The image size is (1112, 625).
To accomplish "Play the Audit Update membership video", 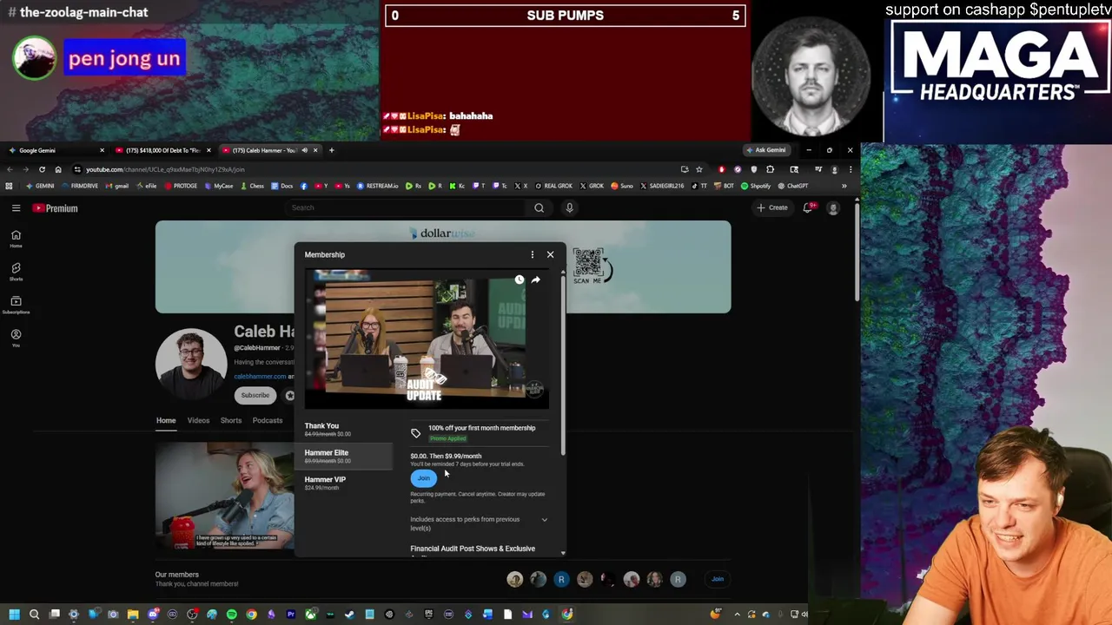I will [427, 339].
